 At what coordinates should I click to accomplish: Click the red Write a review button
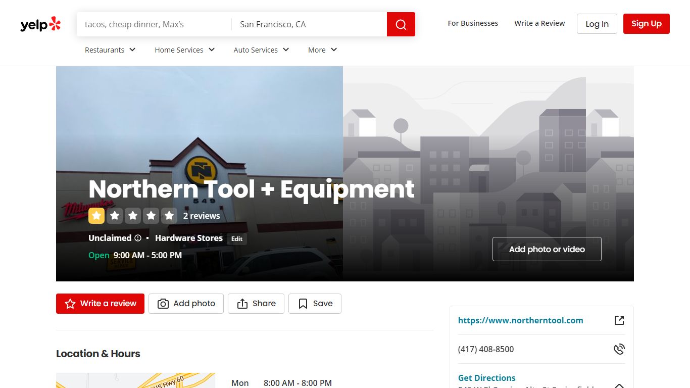click(x=100, y=304)
